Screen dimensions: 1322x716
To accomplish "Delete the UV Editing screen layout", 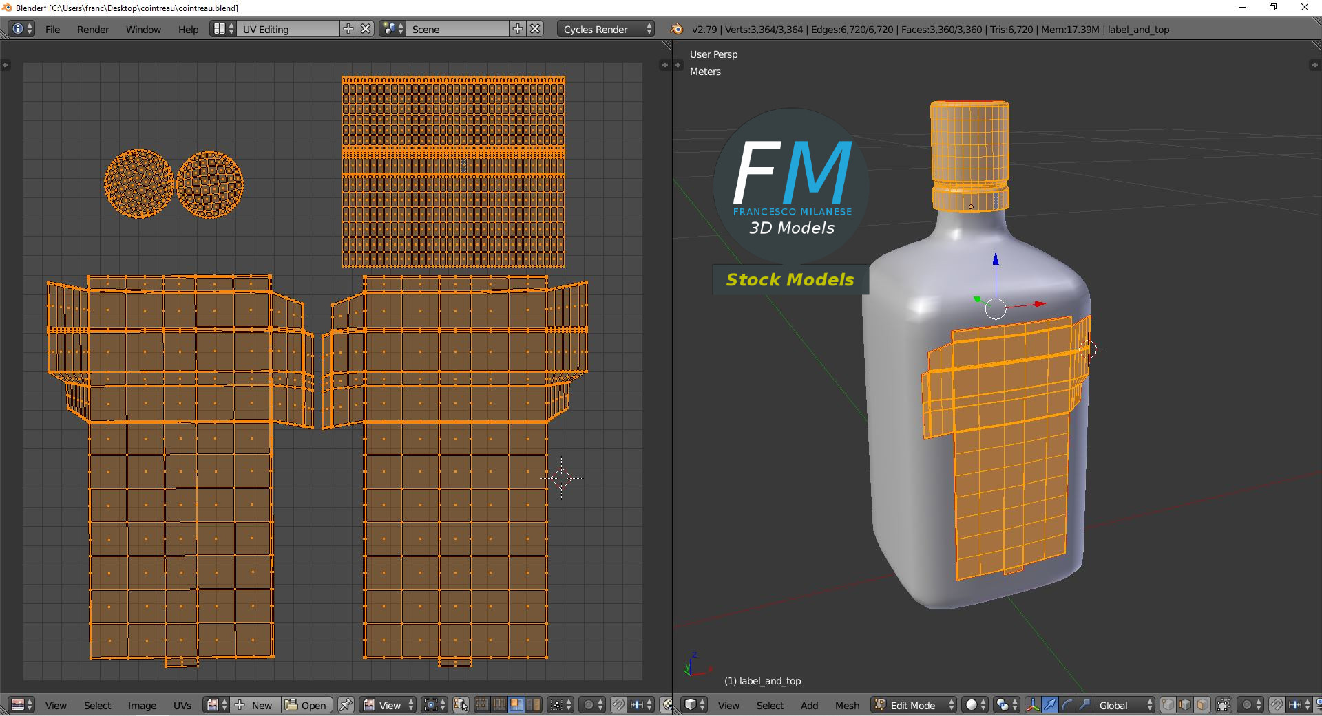I will [366, 29].
